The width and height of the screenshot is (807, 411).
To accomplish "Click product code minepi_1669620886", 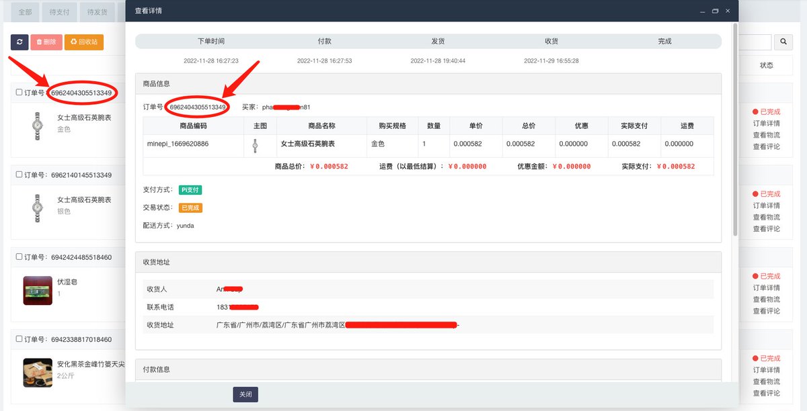I will click(x=178, y=144).
